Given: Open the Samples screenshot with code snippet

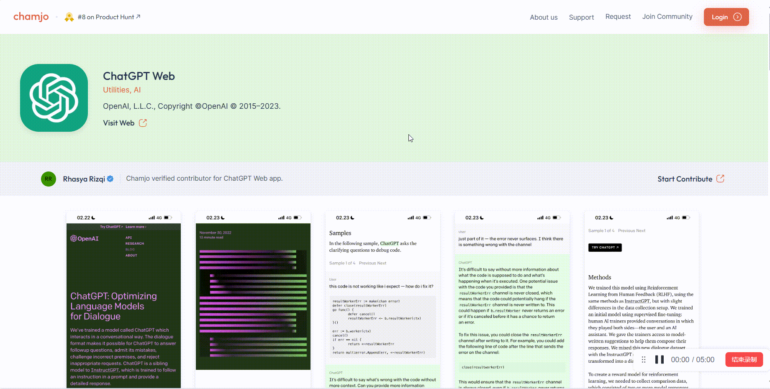Looking at the screenshot, I should click(382, 300).
